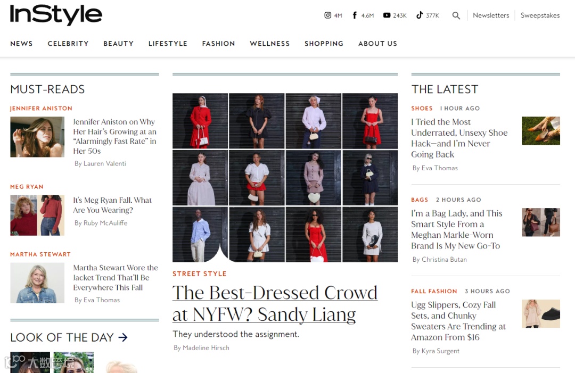View author Kyra Surgent's page
Screen dimensions: 575x373
click(x=440, y=351)
